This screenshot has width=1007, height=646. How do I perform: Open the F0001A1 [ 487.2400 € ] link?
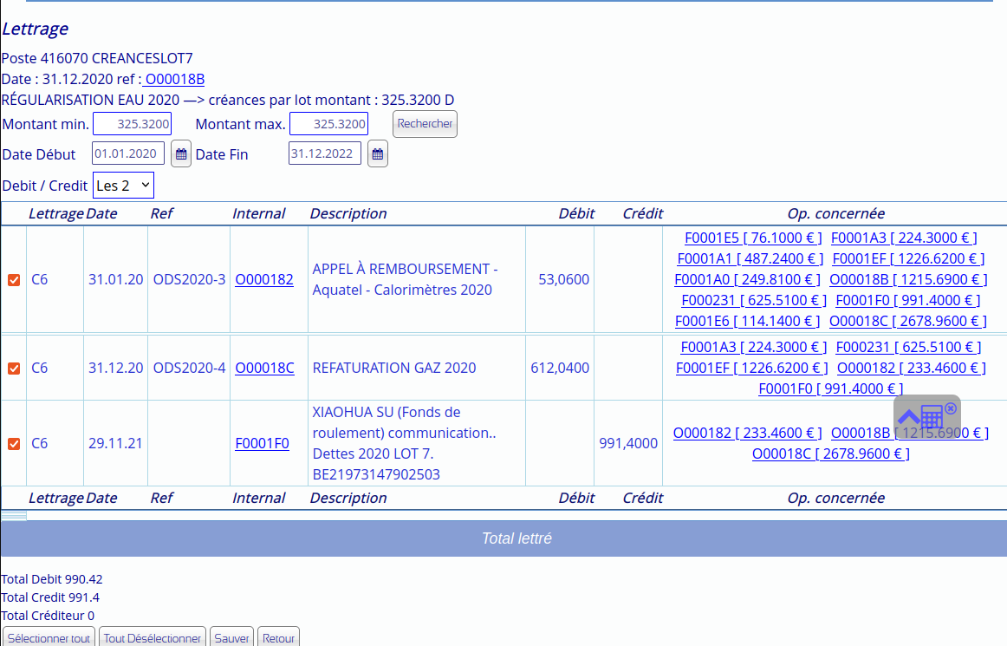click(750, 258)
